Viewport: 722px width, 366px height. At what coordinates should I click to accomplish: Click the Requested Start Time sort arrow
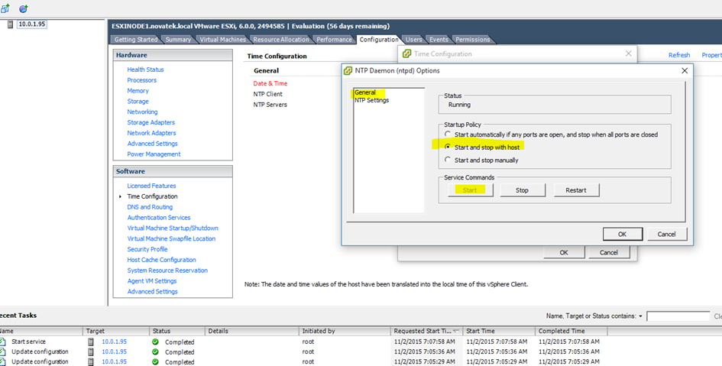(456, 331)
